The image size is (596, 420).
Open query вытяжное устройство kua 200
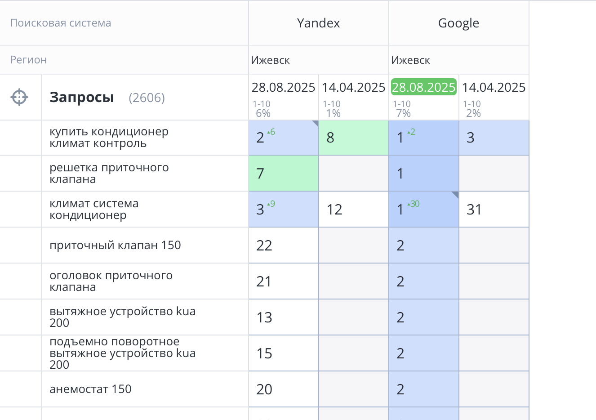(x=122, y=317)
